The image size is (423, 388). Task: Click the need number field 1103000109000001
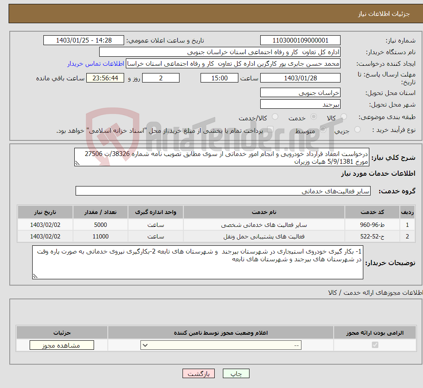pos(300,40)
